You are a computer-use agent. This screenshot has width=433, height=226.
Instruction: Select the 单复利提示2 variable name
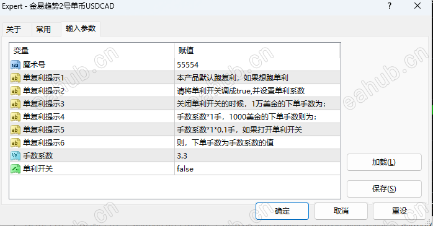tap(43, 91)
